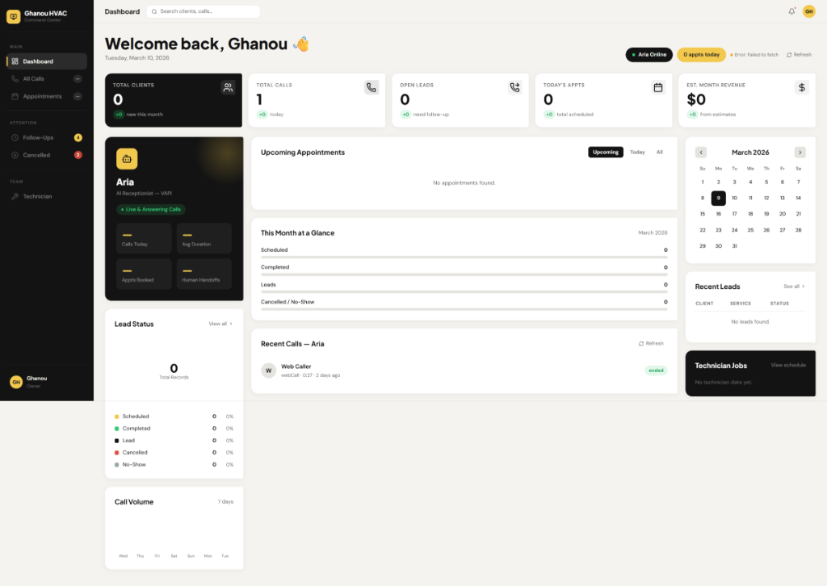Screen dimensions: 827x586
Task: Click Refresh in Recent Calls — Aria
Action: pos(653,342)
